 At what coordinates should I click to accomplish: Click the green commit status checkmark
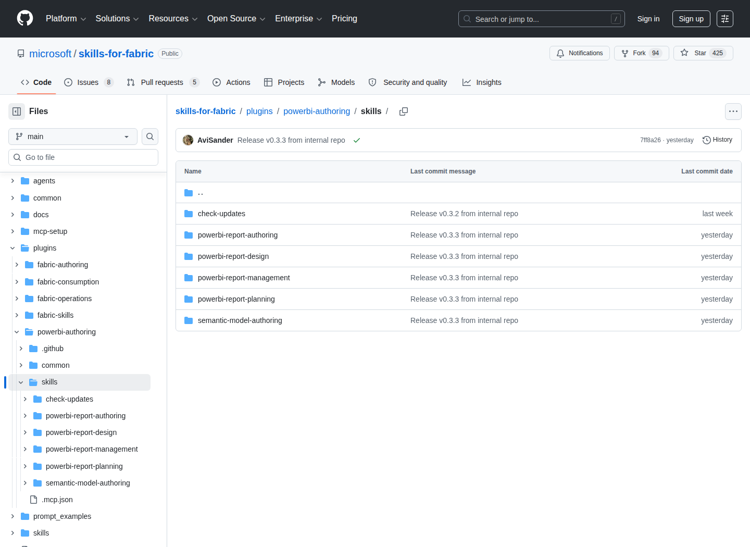click(357, 140)
